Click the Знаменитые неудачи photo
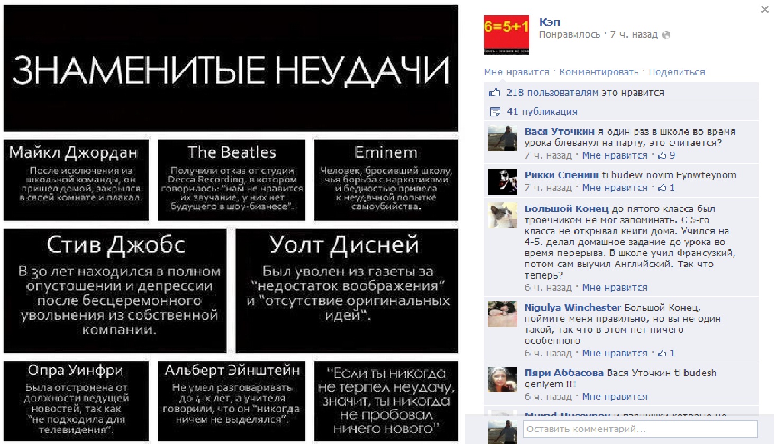776x444 pixels. (x=231, y=224)
